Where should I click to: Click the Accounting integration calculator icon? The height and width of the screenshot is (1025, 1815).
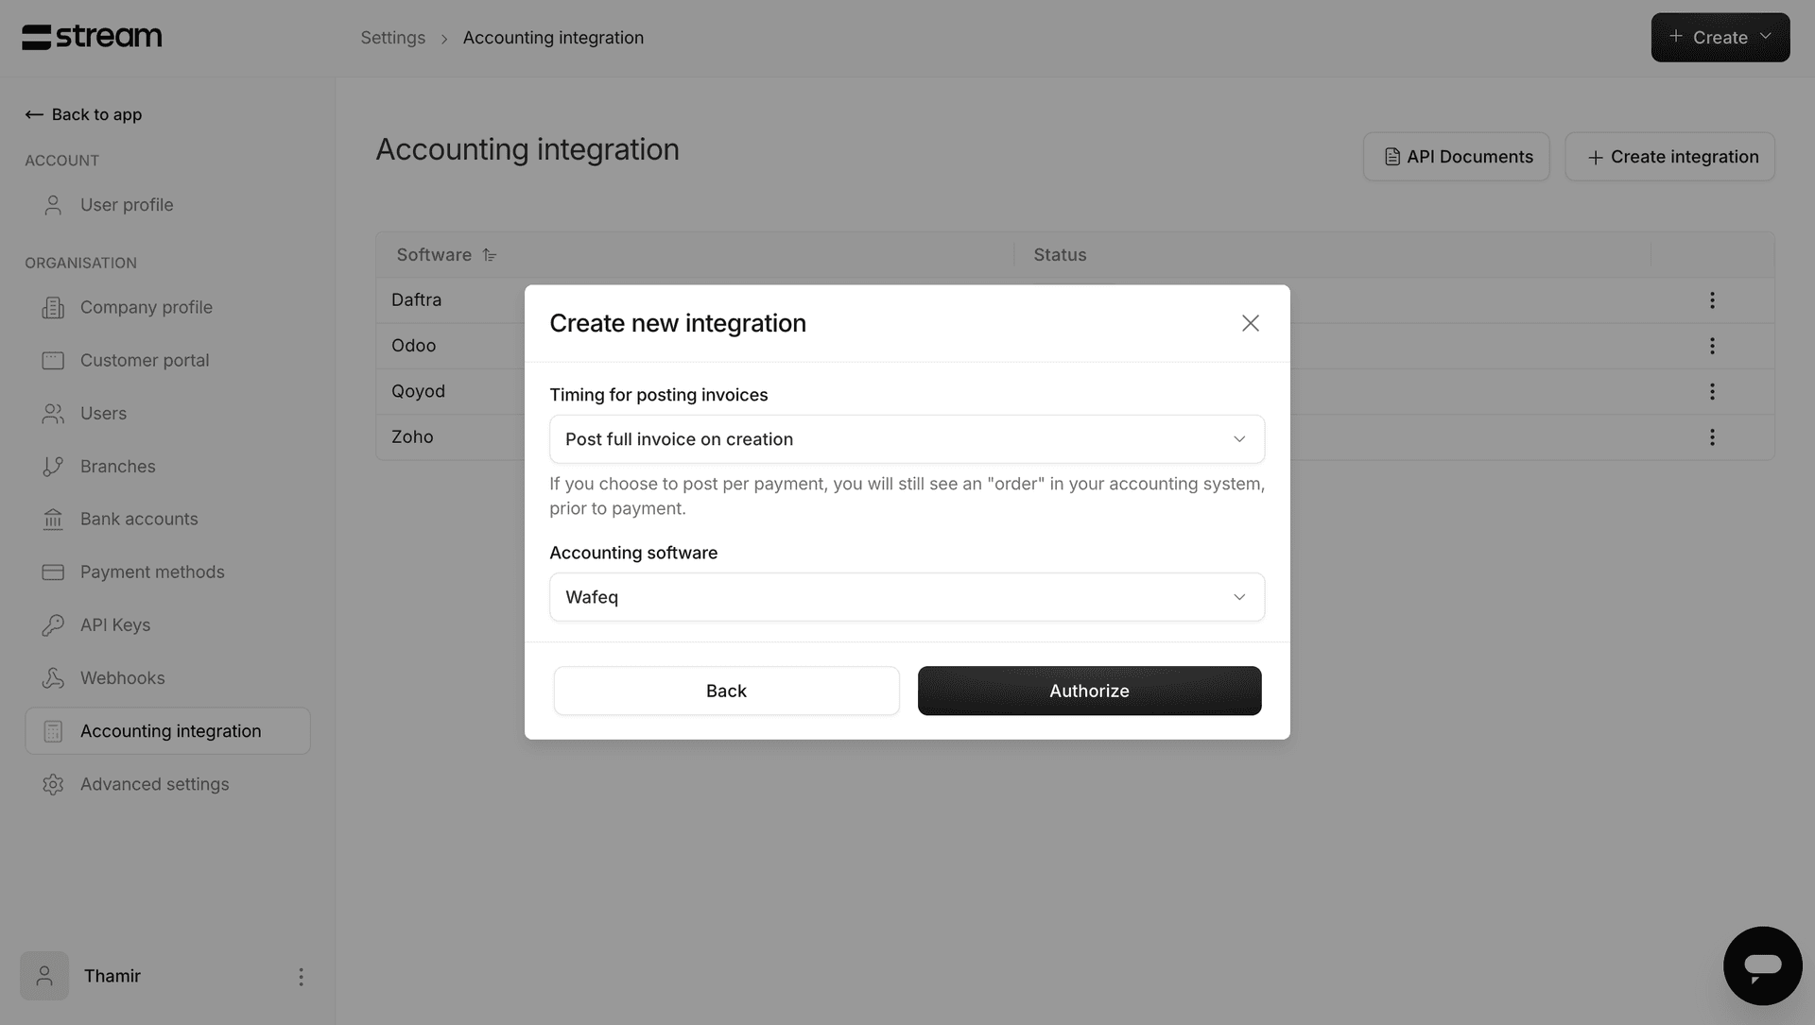coord(53,731)
